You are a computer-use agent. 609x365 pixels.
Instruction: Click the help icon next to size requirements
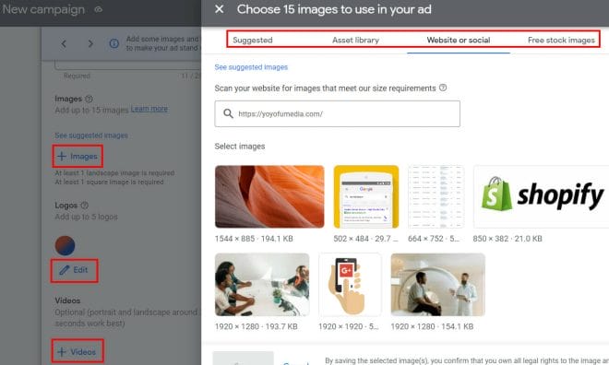tap(443, 88)
